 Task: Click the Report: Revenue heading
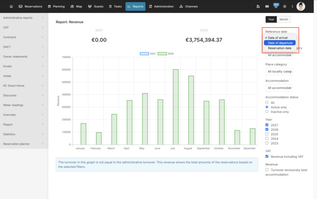69,22
